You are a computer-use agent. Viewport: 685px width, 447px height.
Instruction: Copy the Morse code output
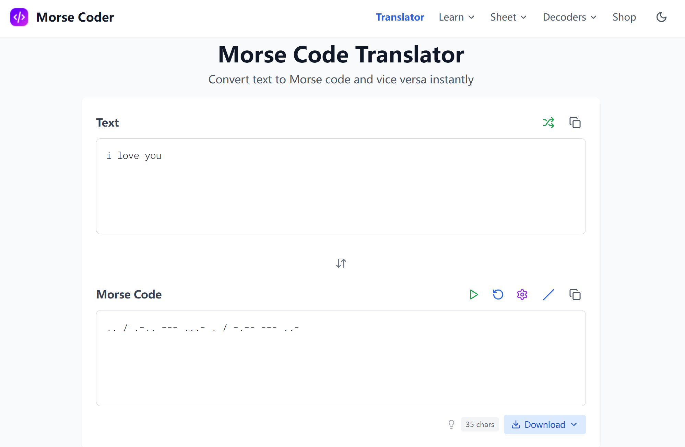[575, 294]
